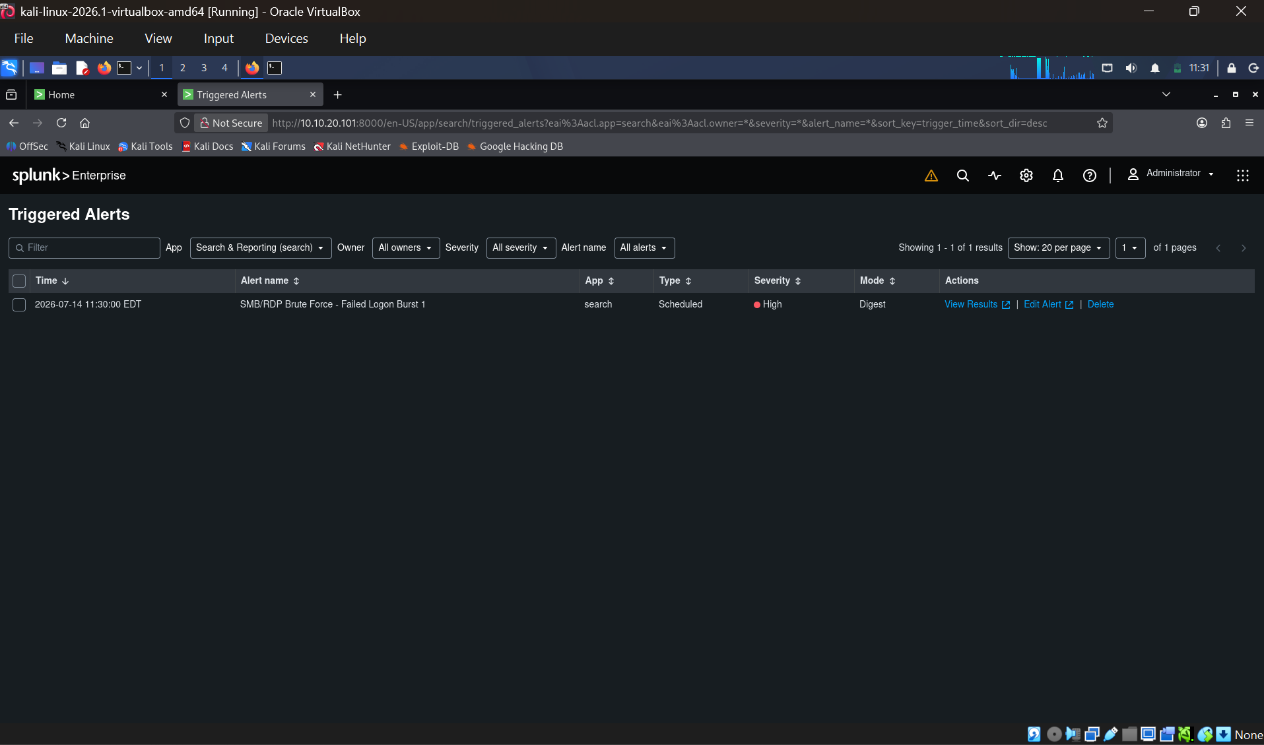The width and height of the screenshot is (1264, 745).
Task: Open the Splunk settings gear icon
Action: coord(1026,176)
